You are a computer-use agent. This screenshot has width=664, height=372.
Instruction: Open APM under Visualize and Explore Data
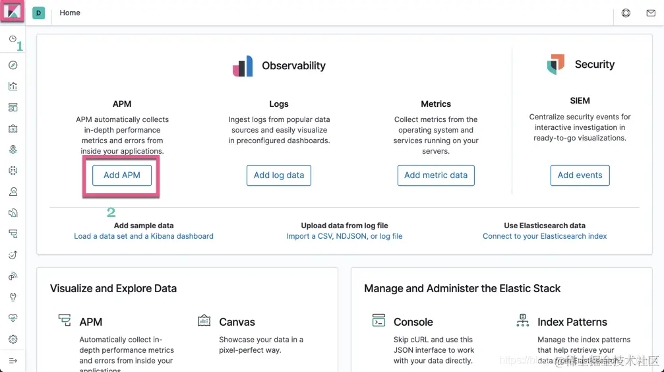pyautogui.click(x=90, y=322)
